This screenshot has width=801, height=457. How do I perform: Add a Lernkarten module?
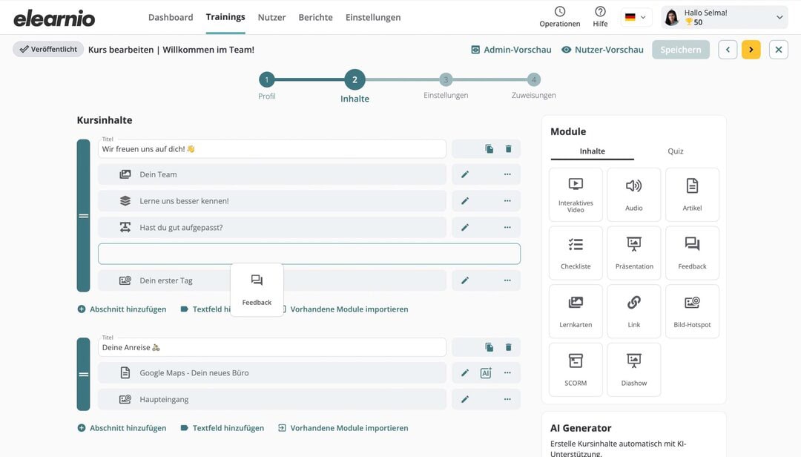576,312
